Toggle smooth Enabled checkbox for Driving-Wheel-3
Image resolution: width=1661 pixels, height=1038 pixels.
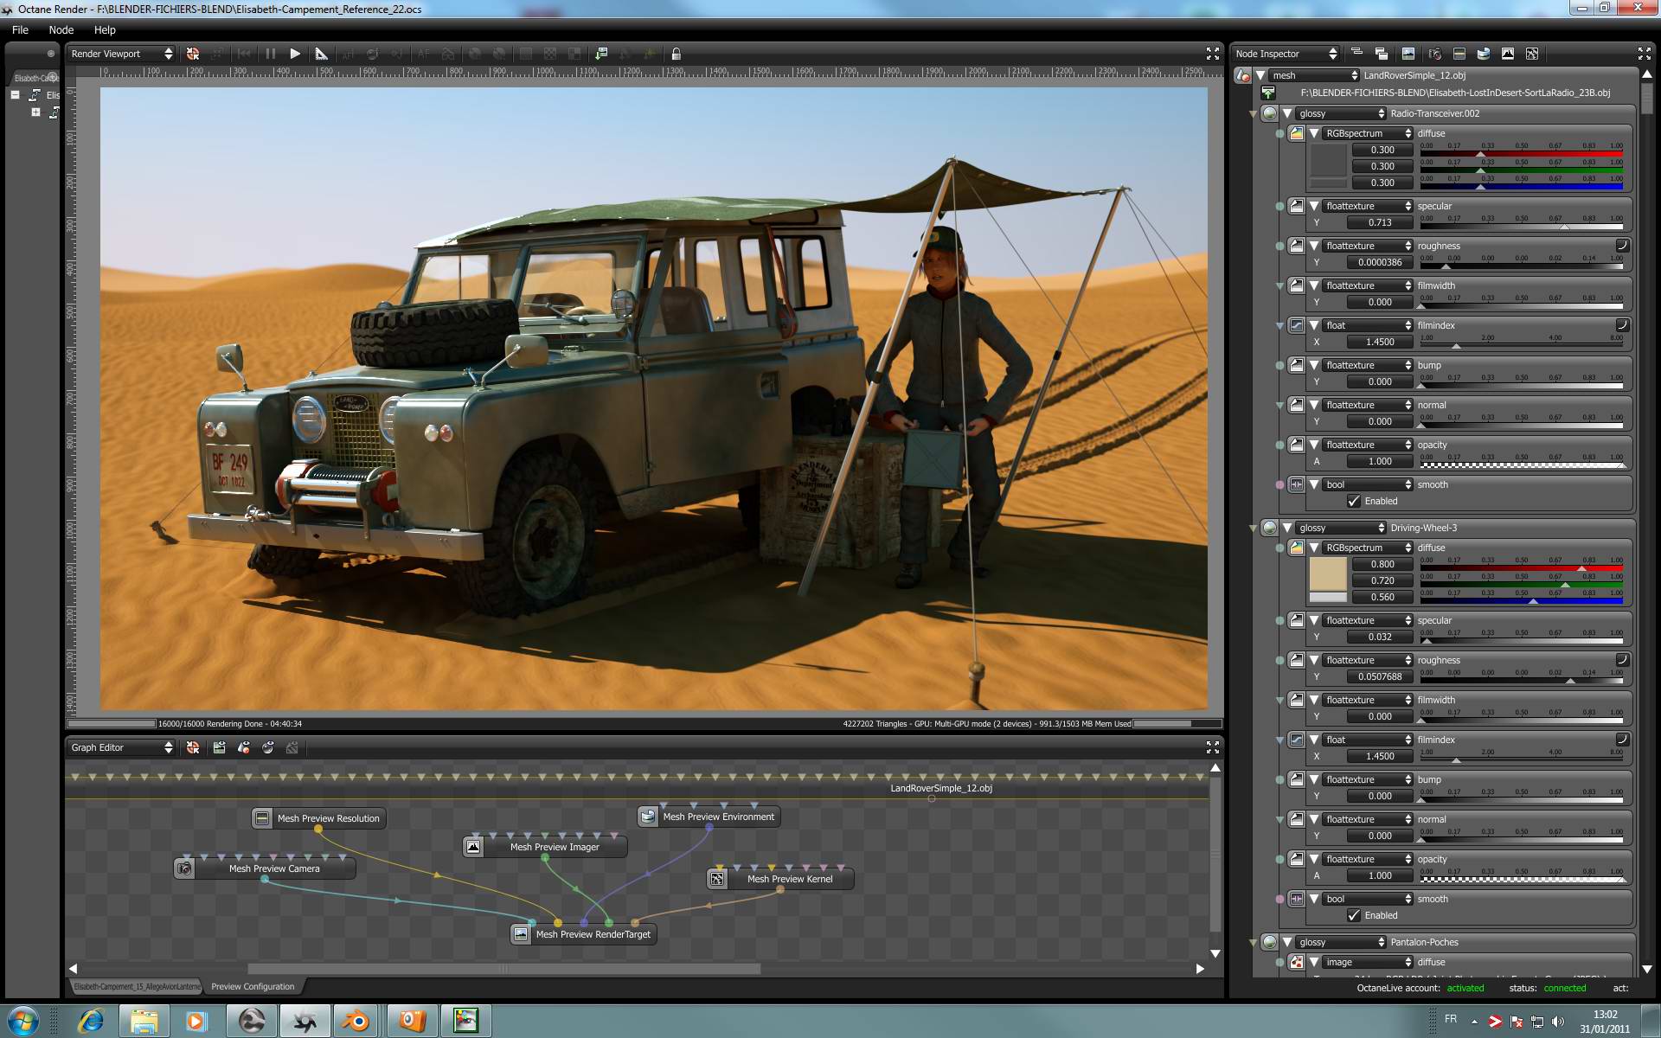1354,915
